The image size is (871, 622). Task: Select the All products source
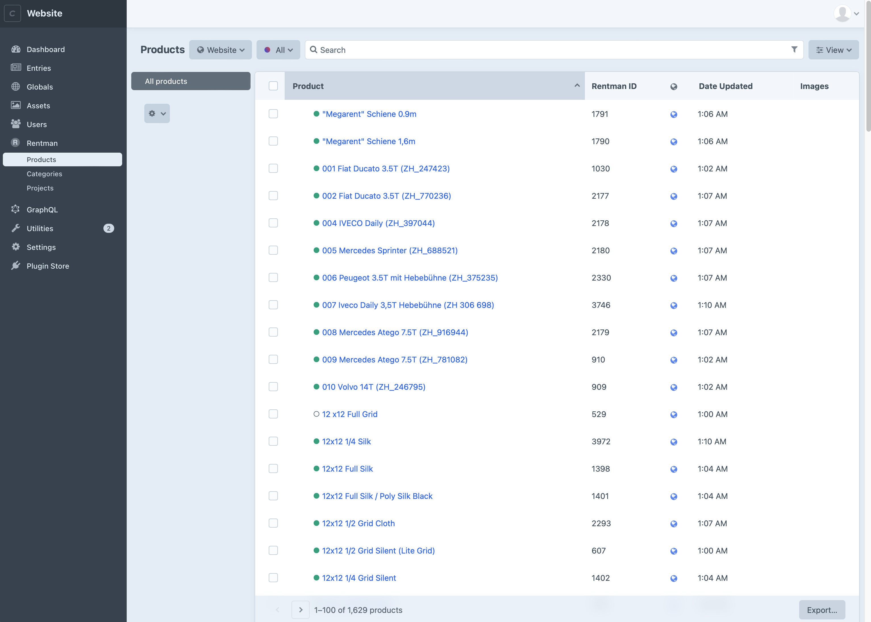point(191,81)
